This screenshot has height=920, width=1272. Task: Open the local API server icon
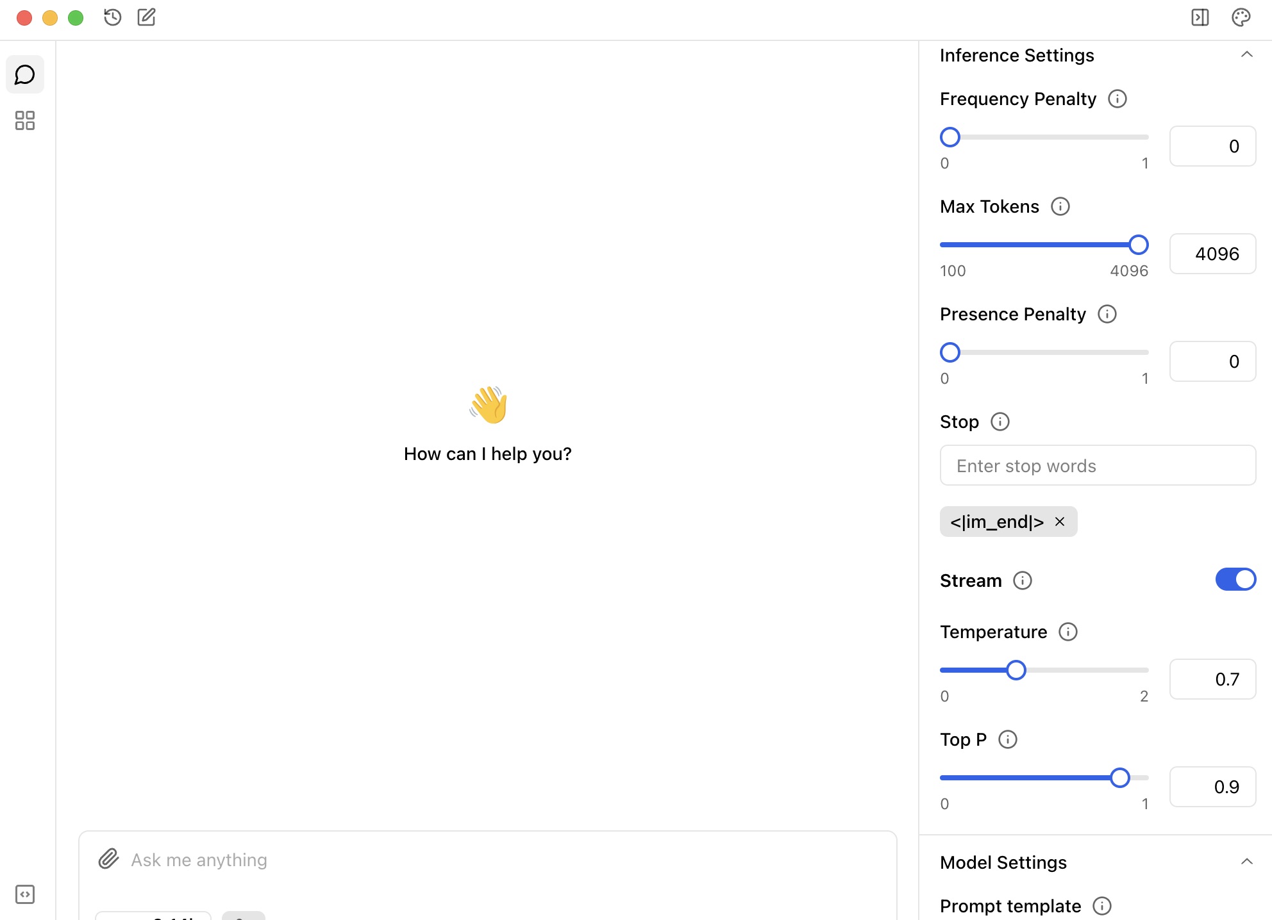pos(24,894)
